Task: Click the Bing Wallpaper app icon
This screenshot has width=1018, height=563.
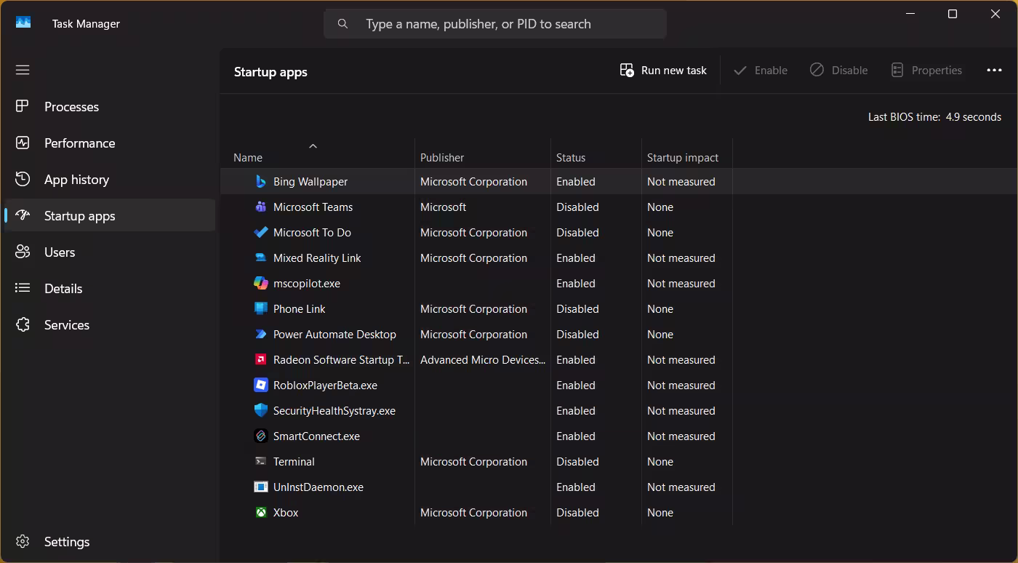Action: (x=260, y=181)
